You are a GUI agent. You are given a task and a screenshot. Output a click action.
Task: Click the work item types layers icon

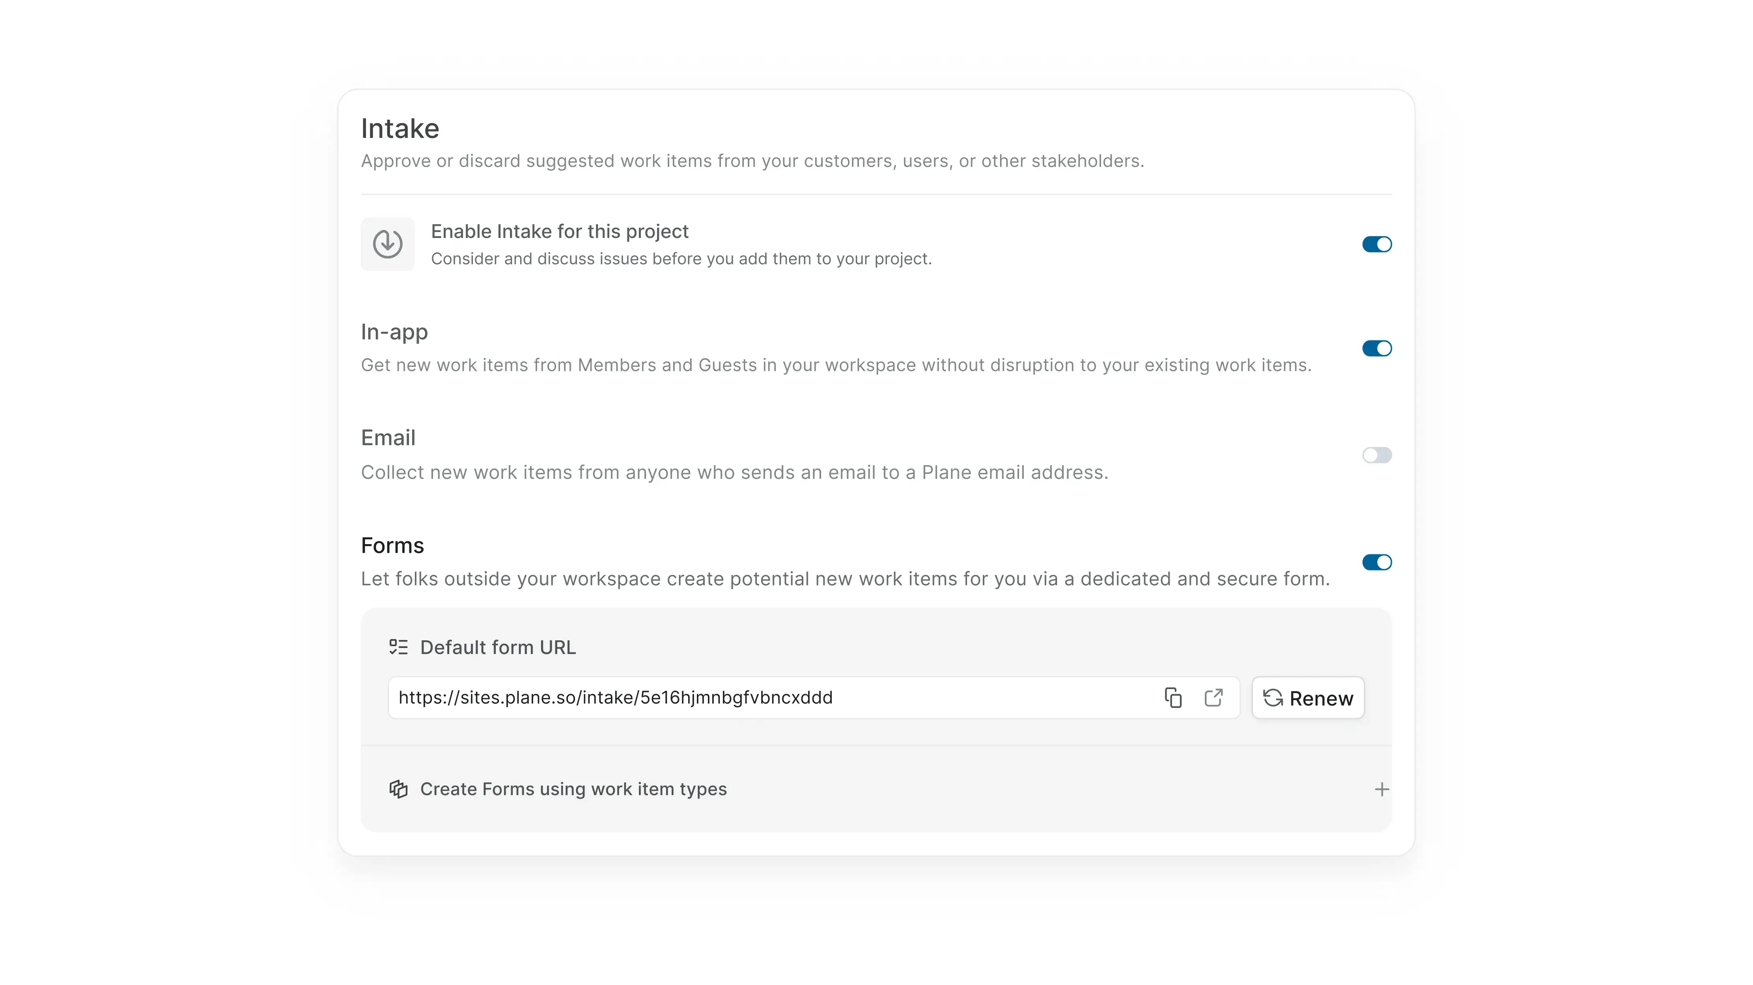point(399,788)
